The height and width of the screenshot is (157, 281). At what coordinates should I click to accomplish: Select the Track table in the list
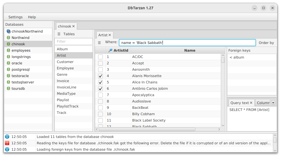coord(61,113)
